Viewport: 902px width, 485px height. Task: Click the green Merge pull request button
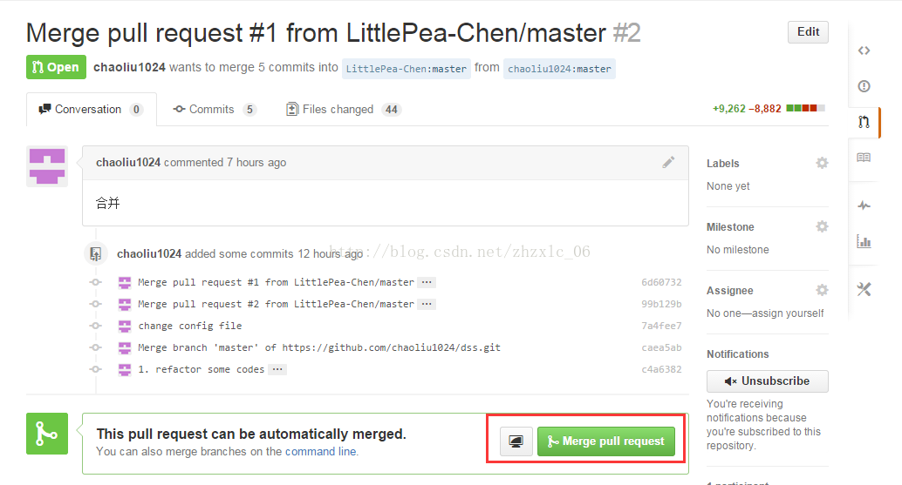click(605, 441)
